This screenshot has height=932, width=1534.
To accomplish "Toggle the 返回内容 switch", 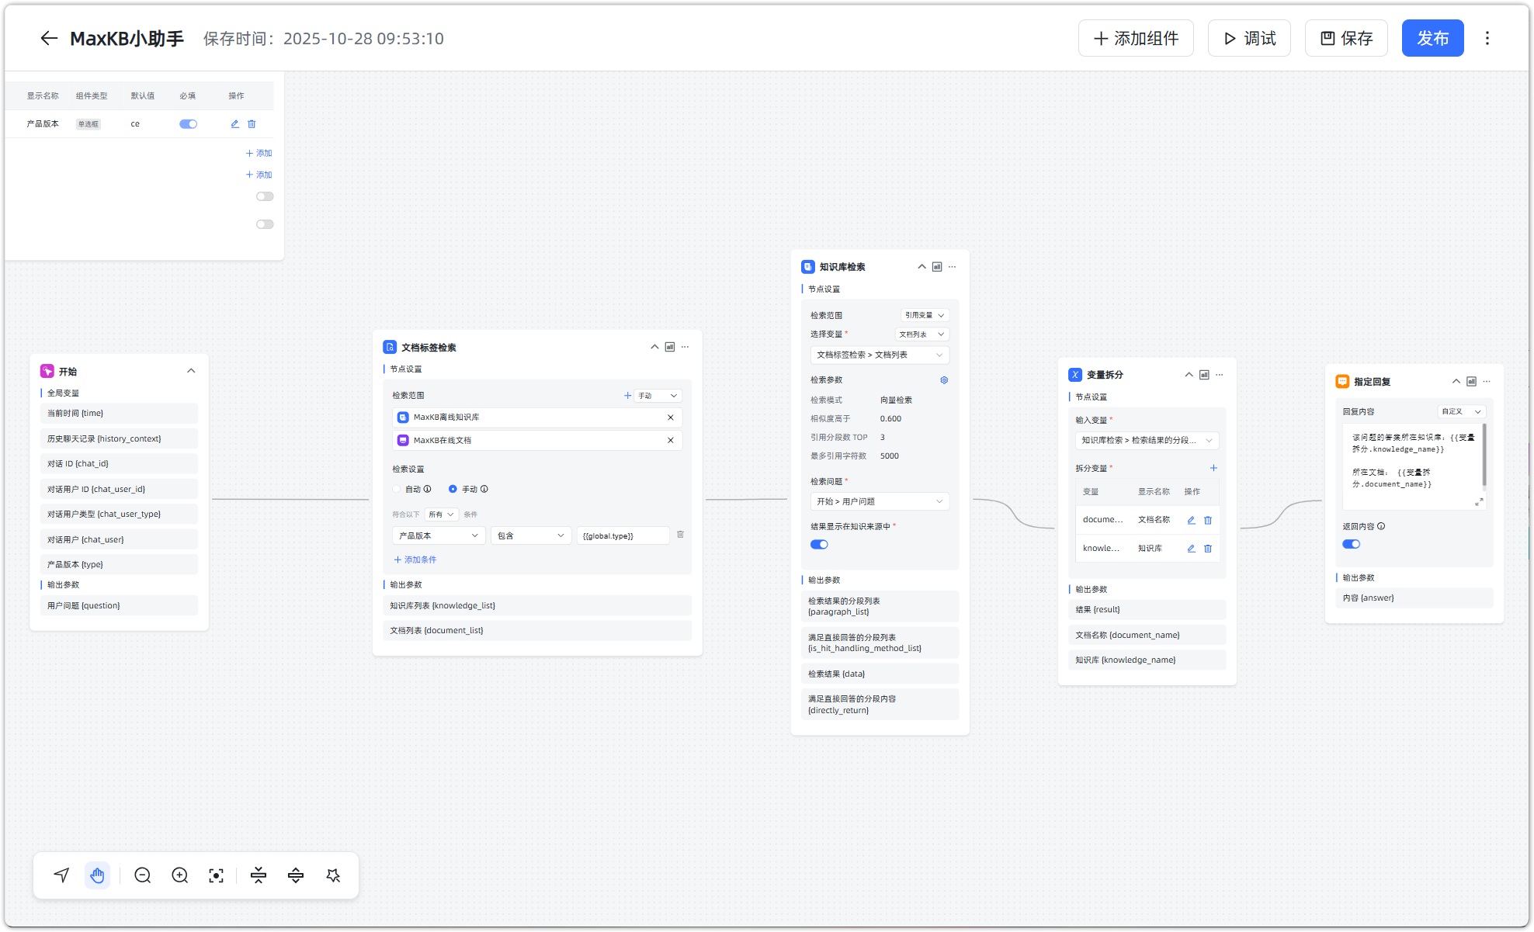I will coord(1351,544).
